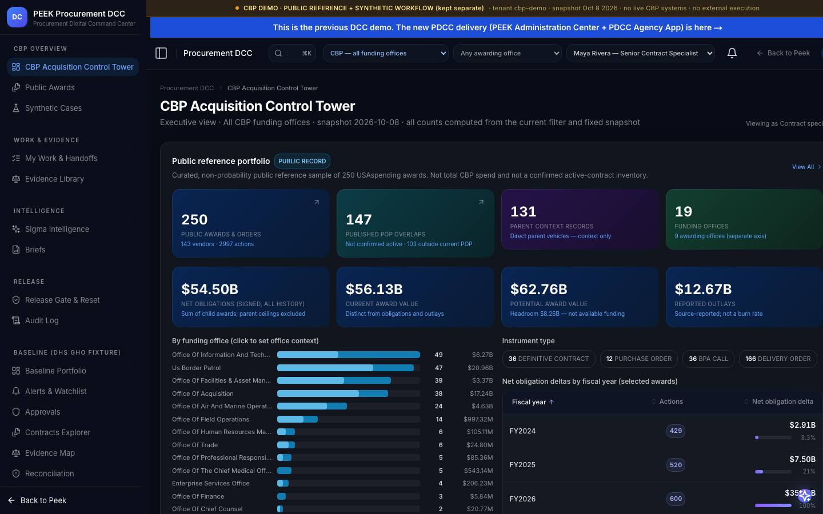Click the Evidence Map scales icon
The height and width of the screenshot is (514, 823).
coord(16,453)
